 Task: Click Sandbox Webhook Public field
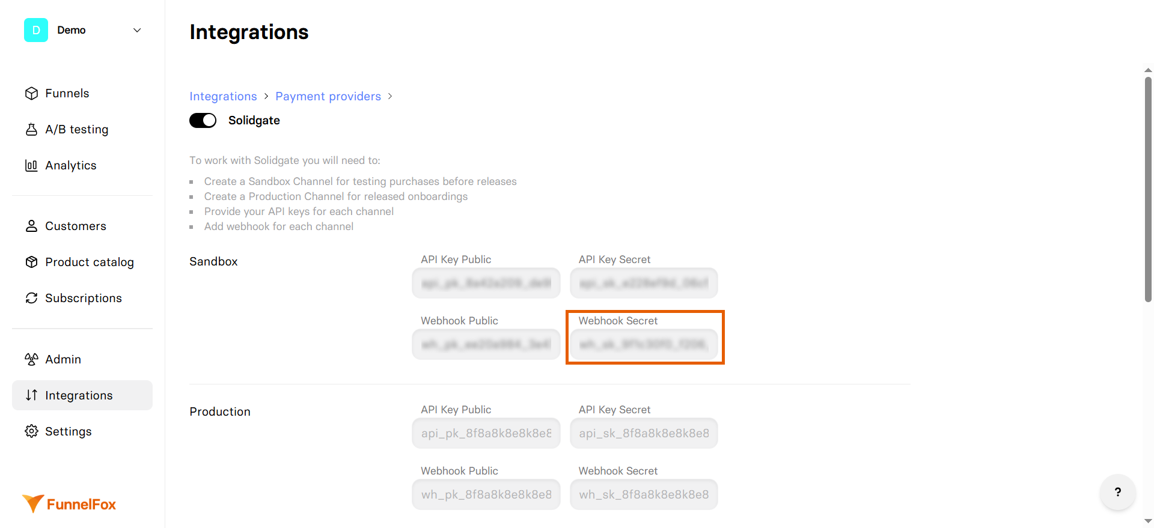(x=486, y=344)
